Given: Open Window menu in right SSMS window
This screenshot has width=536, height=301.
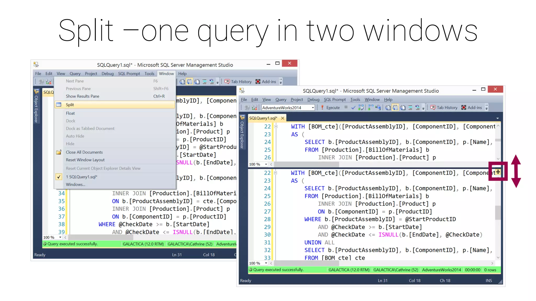Looking at the screenshot, I should 372,99.
